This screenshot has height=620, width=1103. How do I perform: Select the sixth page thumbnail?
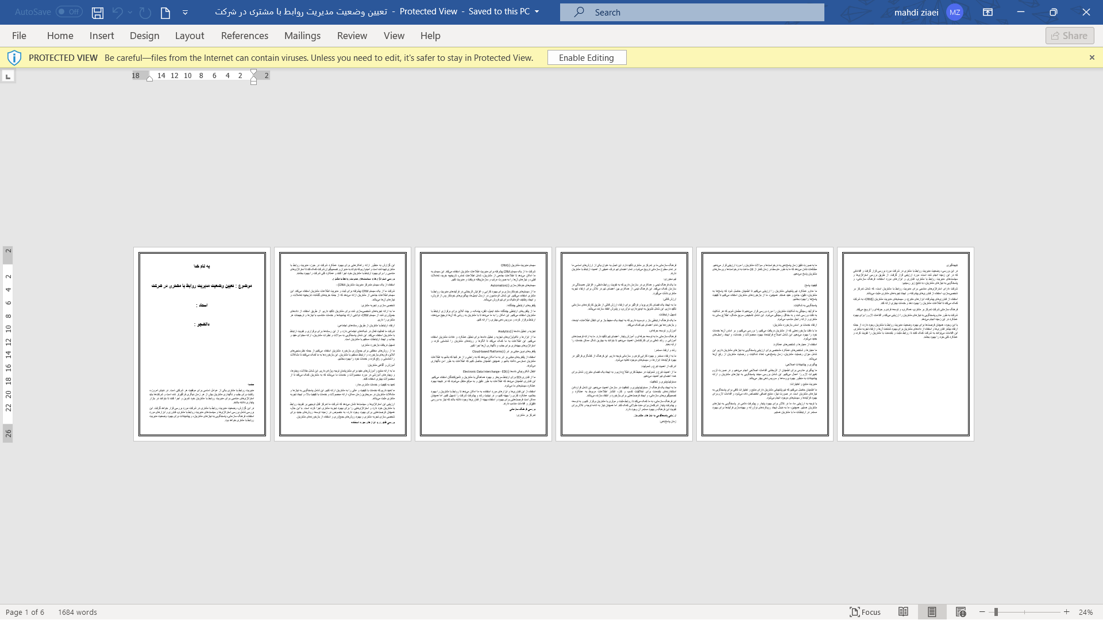click(906, 344)
